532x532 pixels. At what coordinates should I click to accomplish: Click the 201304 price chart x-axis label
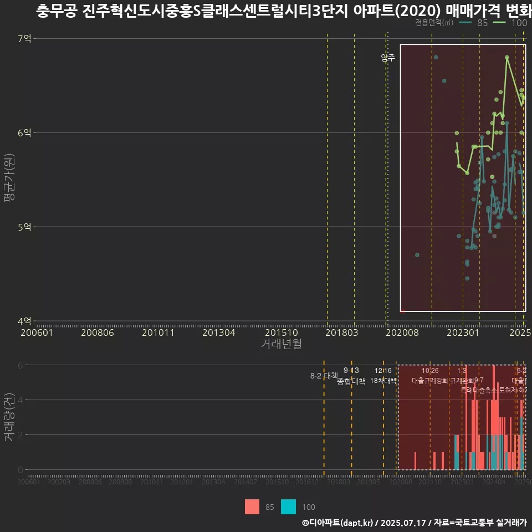(219, 333)
